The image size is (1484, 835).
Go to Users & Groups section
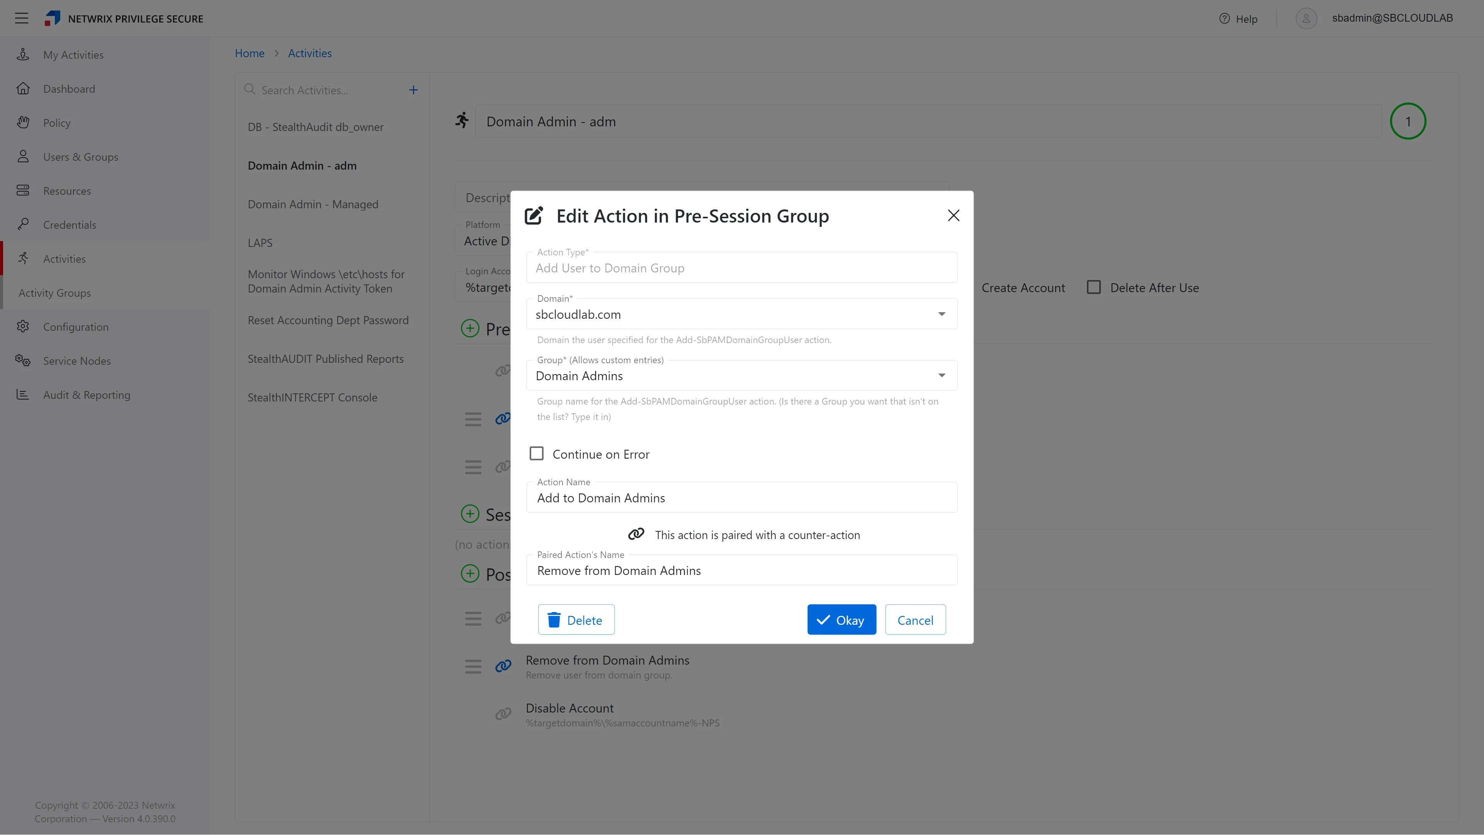81,157
